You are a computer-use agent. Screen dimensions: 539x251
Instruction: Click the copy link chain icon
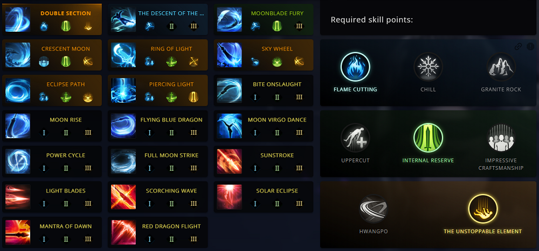point(518,46)
